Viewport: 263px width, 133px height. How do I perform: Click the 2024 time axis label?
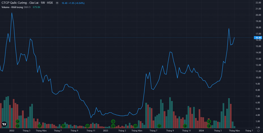click(201, 131)
